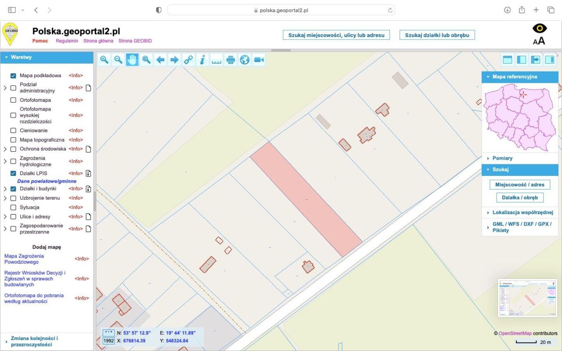Screen dimensions: 562x351
Task: Open the print tool
Action: [230, 60]
